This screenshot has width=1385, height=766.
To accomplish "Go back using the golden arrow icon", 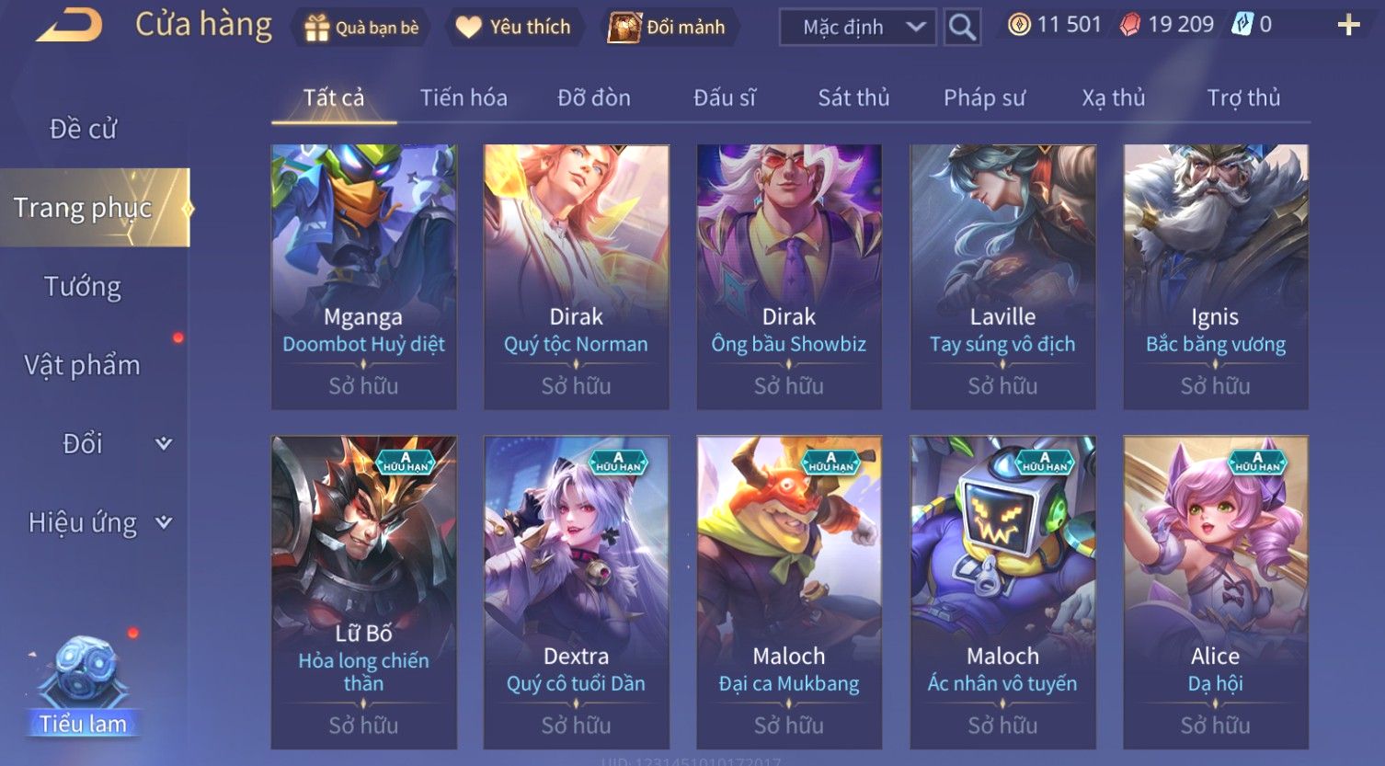I will (69, 27).
